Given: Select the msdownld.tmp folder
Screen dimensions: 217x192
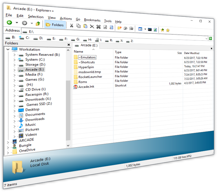Looking at the screenshot, I should 90,72.
